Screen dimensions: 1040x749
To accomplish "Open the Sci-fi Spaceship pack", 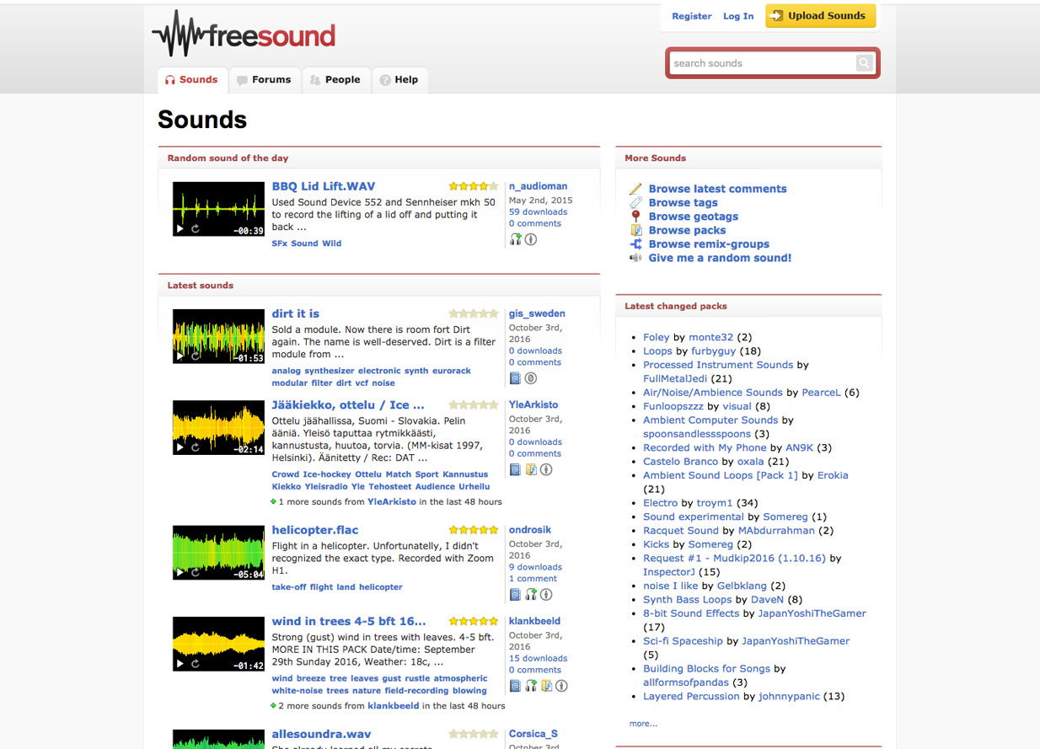I will [683, 641].
